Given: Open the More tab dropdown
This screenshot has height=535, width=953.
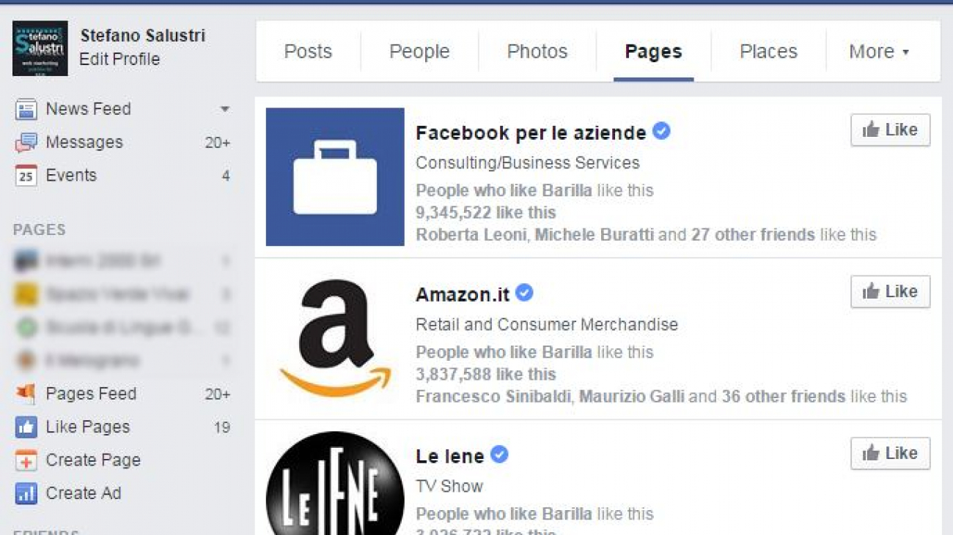Looking at the screenshot, I should pyautogui.click(x=878, y=52).
